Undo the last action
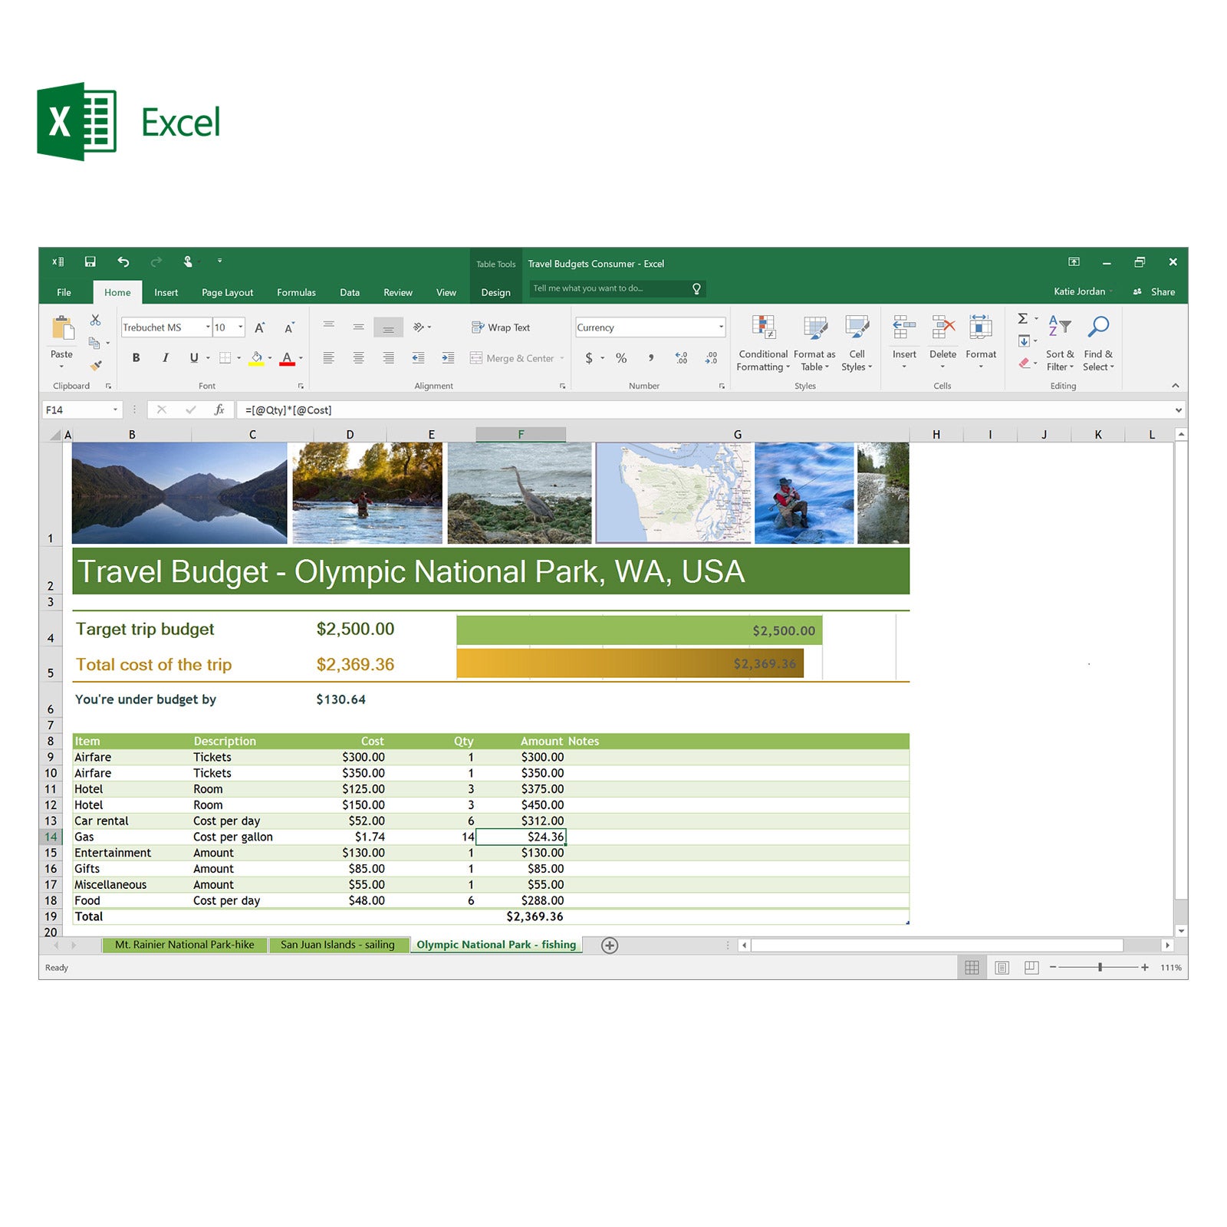Screen dimensions: 1227x1227 pos(123,262)
